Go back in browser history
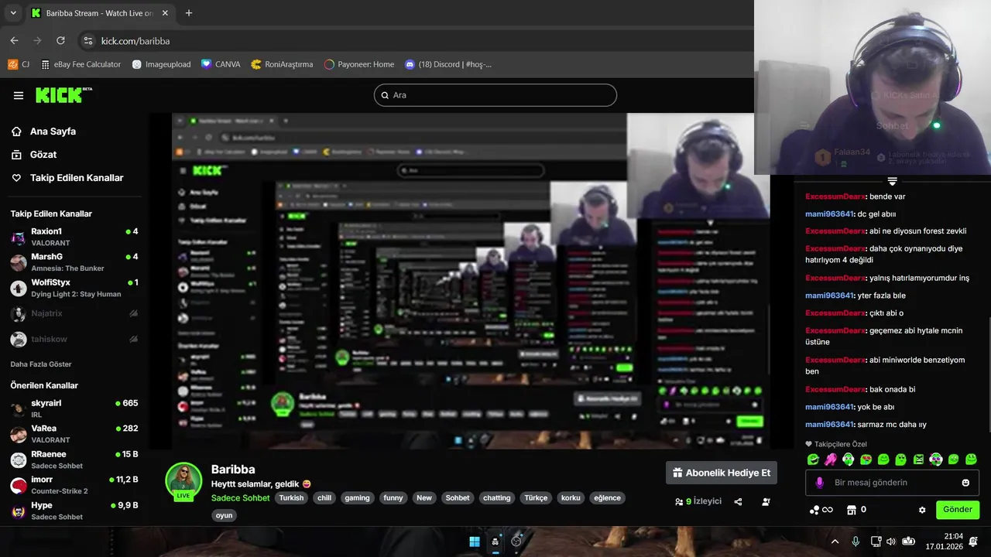The height and width of the screenshot is (557, 991). pos(14,40)
